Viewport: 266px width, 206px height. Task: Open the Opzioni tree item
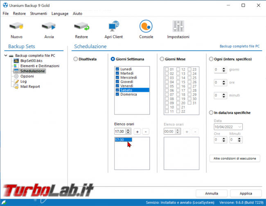click(x=27, y=76)
